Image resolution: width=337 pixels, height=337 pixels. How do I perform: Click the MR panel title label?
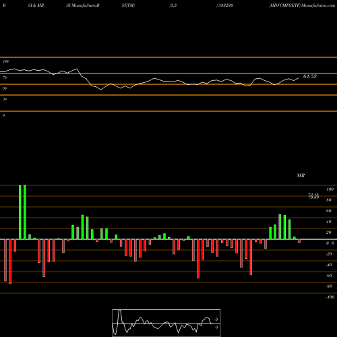point(301,175)
